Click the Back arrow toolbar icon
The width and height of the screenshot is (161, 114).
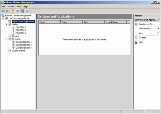(x=3, y=11)
